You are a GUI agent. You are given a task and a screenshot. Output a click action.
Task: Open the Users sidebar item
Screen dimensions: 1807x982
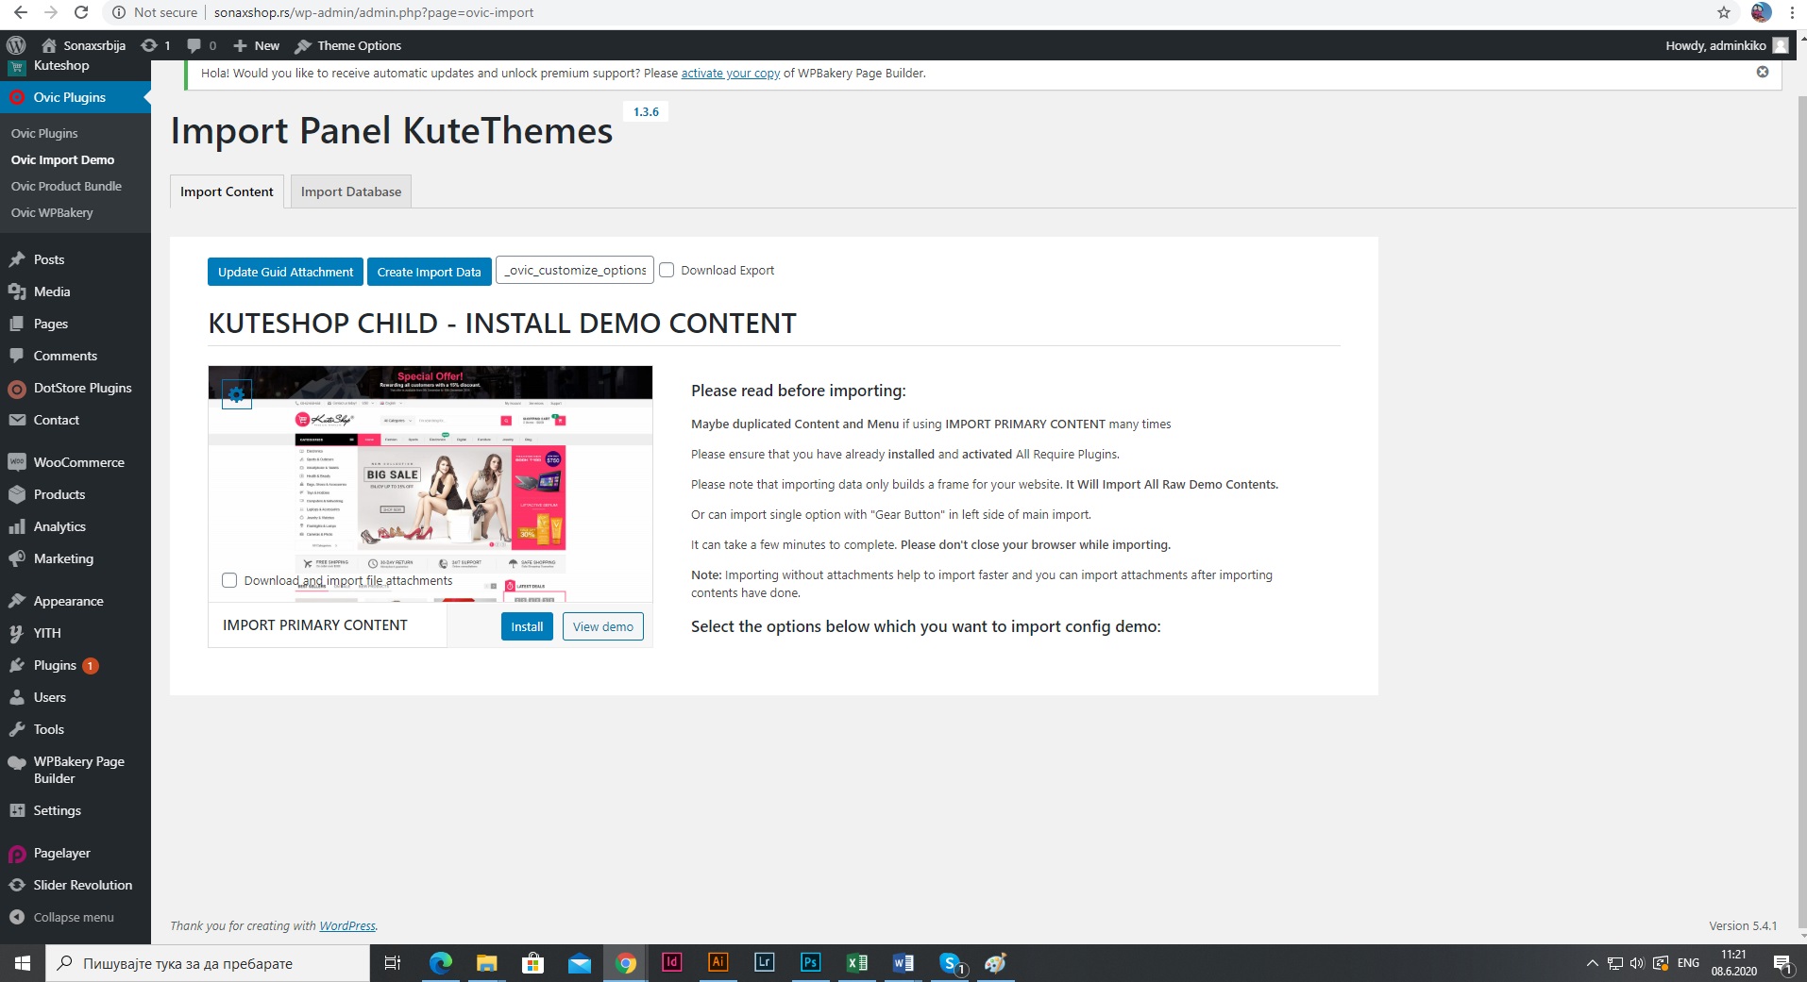[76, 697]
